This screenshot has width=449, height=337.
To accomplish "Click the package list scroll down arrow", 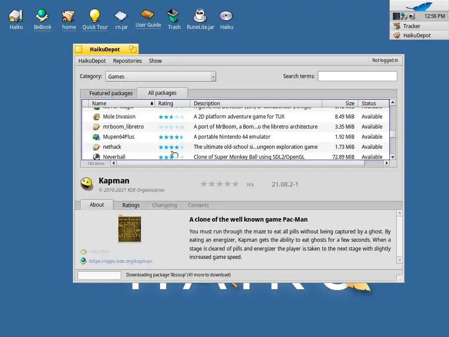I will tap(393, 157).
